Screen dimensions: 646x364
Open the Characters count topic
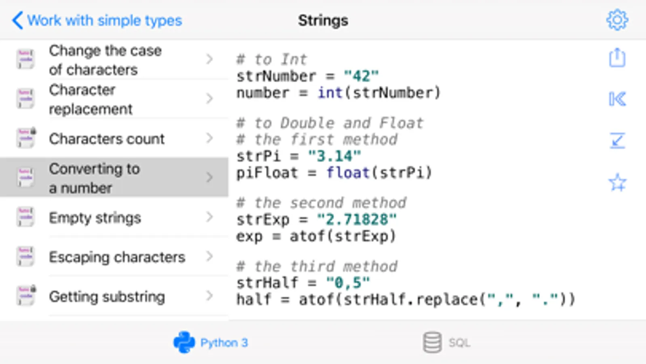tap(107, 139)
